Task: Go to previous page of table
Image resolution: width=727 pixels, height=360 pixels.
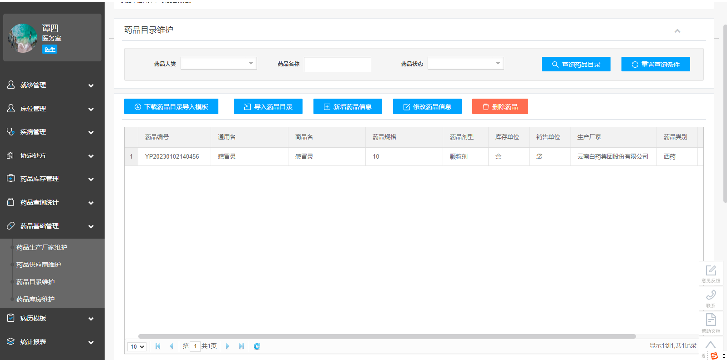Action: click(172, 346)
